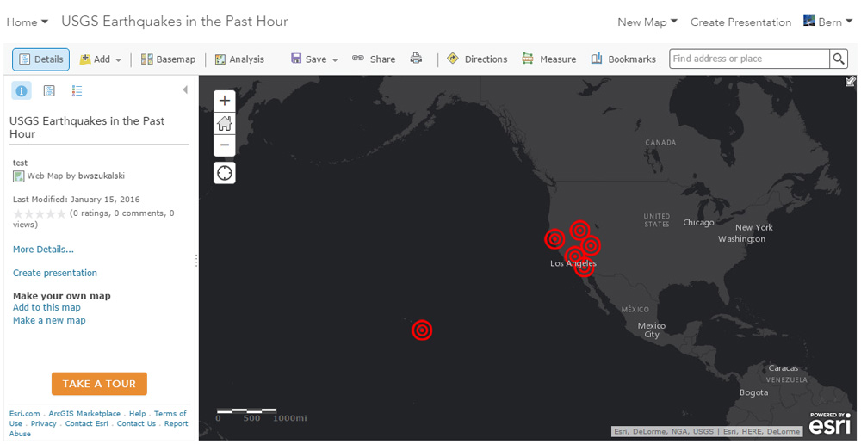
Task: Select the About info tab icon
Action: pos(22,91)
